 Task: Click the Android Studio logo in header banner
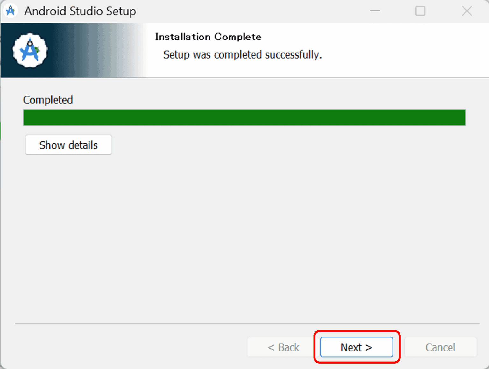[30, 50]
